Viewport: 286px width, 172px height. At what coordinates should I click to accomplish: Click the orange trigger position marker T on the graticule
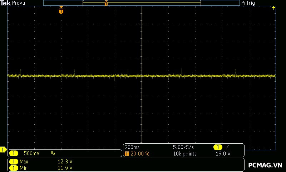(x=61, y=11)
